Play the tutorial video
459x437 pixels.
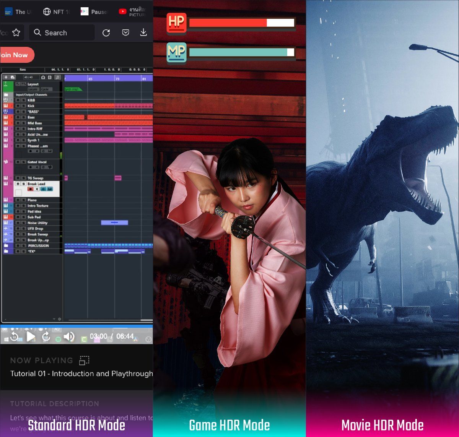click(x=31, y=337)
